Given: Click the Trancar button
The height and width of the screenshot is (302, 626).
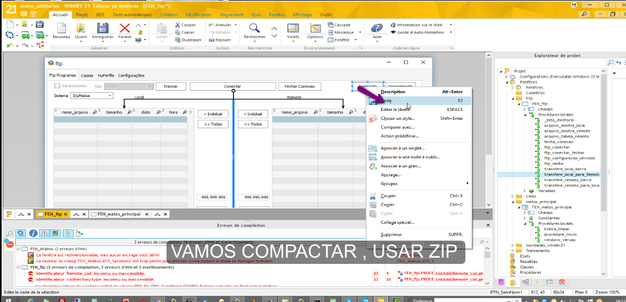Looking at the screenshot, I should pos(171,86).
